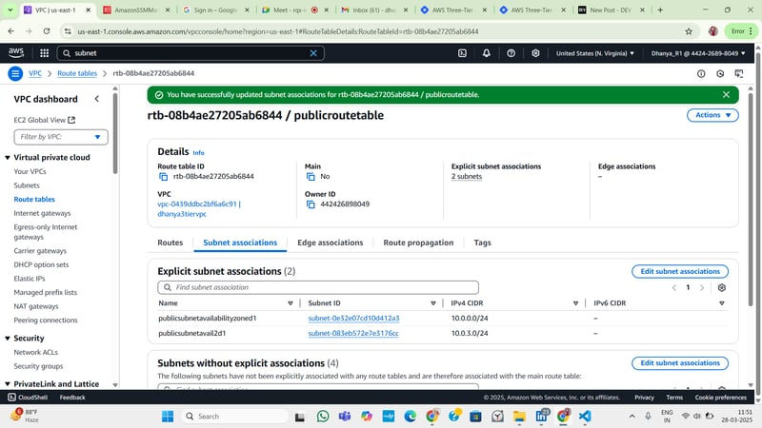This screenshot has width=762, height=428.
Task: Go to VPC breadcrumb link
Action: click(x=35, y=73)
